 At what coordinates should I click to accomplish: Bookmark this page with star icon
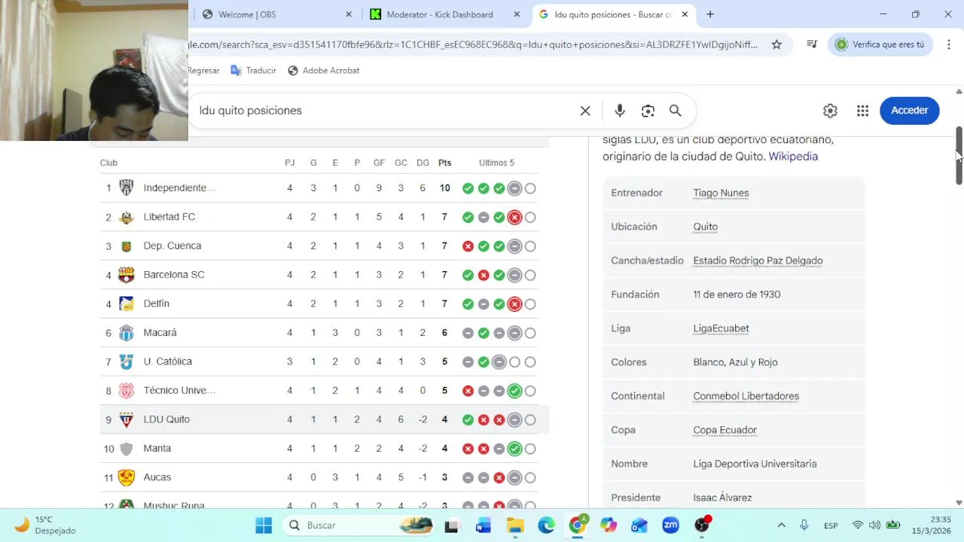coord(776,44)
